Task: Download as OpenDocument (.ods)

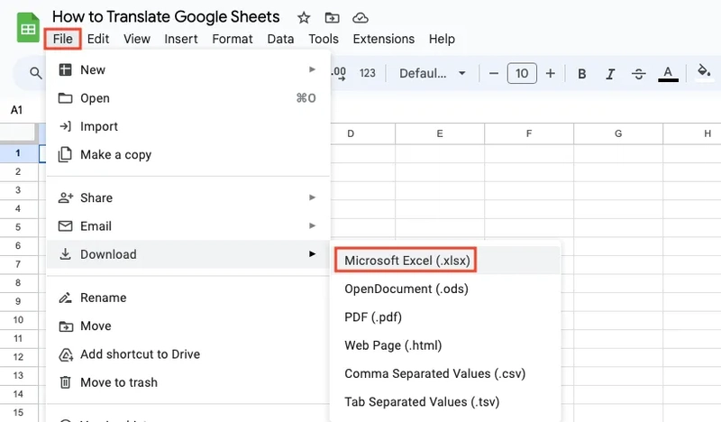Action: point(445,289)
